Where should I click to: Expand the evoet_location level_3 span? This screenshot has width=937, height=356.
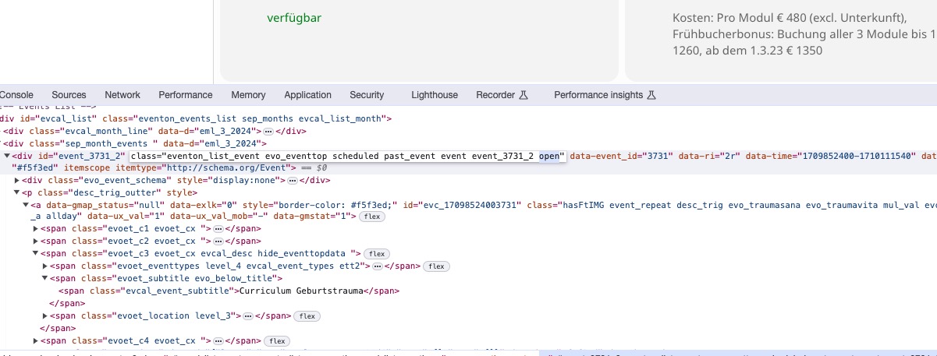(45, 316)
